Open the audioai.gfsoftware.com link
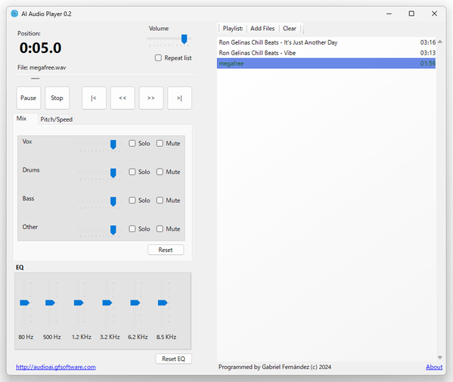The height and width of the screenshot is (382, 453). [x=56, y=367]
